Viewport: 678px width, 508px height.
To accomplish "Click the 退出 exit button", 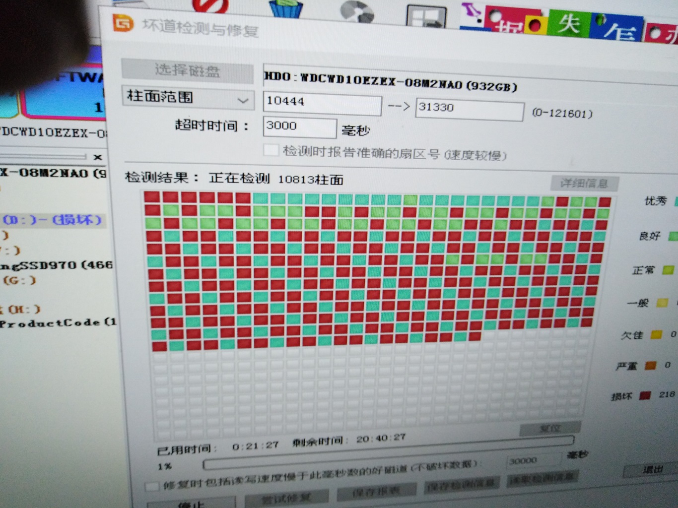I will (x=653, y=469).
